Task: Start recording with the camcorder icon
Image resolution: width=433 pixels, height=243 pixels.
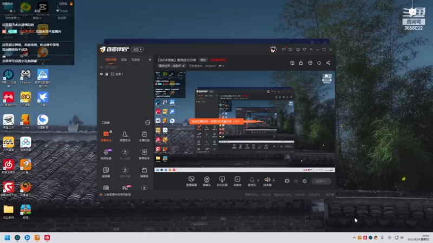Action: [x=287, y=181]
